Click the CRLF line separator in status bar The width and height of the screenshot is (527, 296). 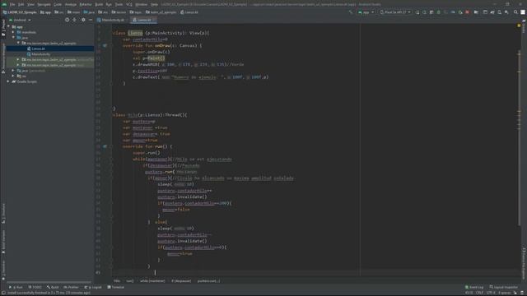coord(479,293)
